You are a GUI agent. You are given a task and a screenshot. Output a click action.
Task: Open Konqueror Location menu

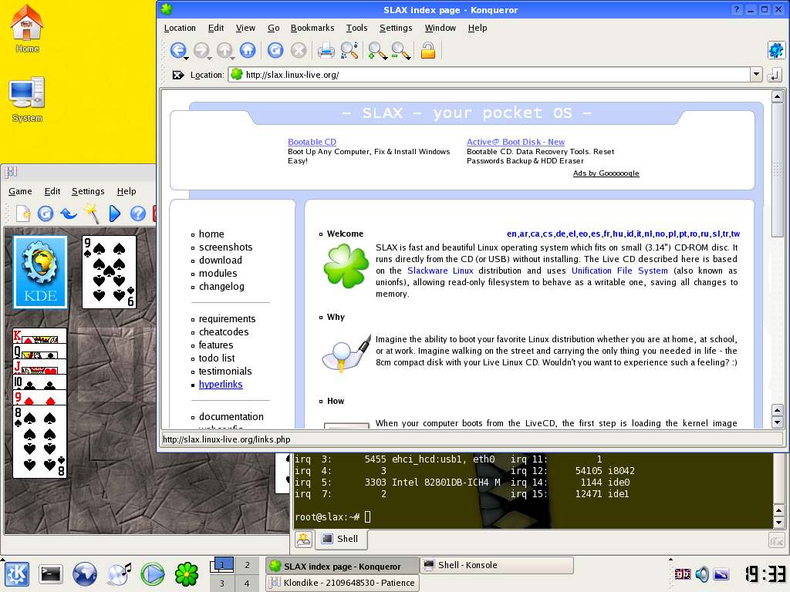(180, 29)
